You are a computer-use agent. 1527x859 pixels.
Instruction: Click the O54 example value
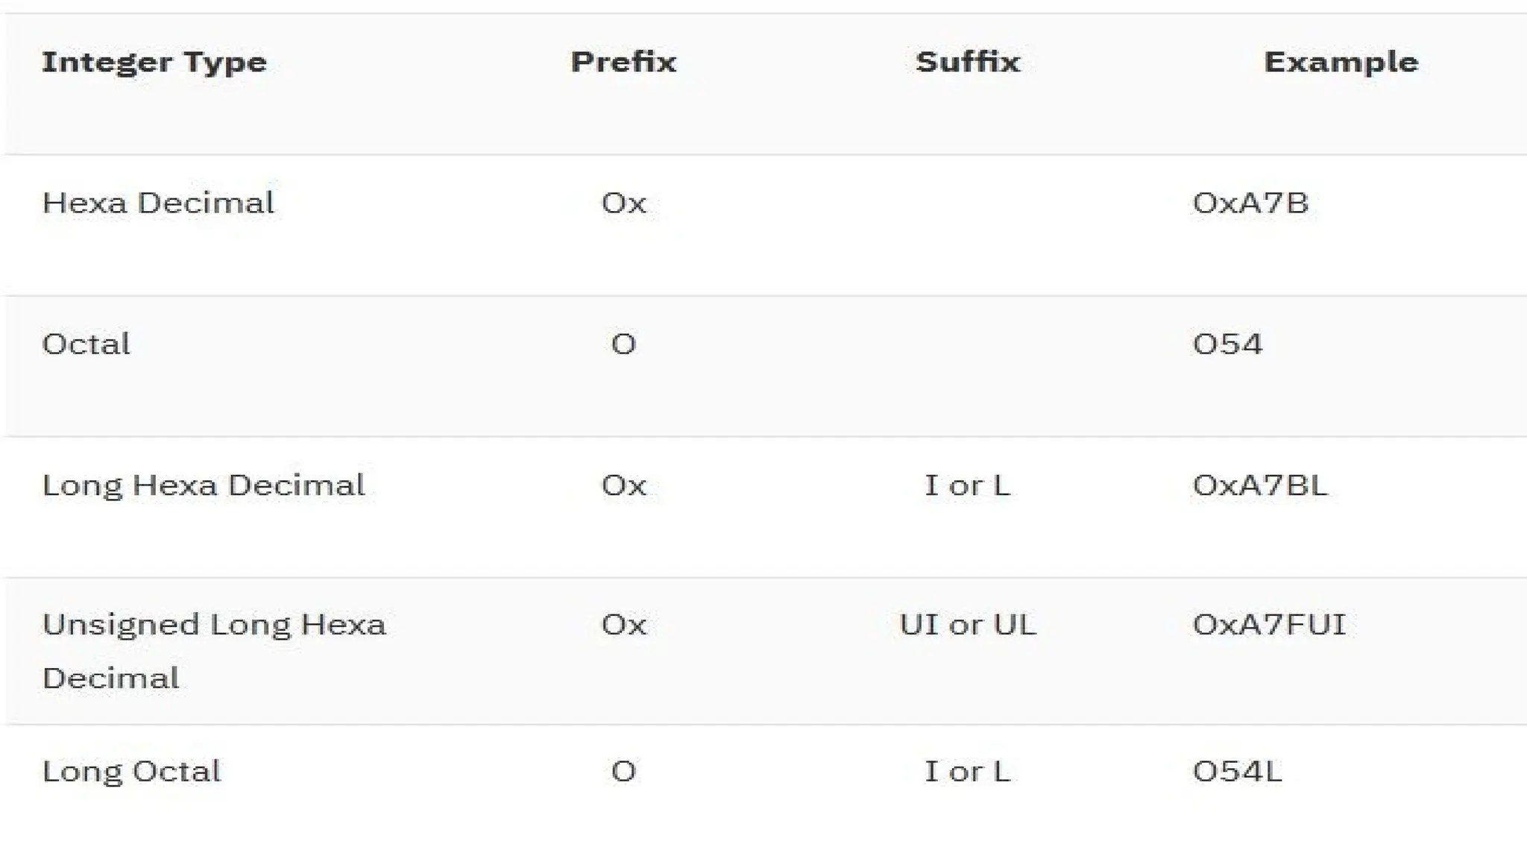(1227, 344)
